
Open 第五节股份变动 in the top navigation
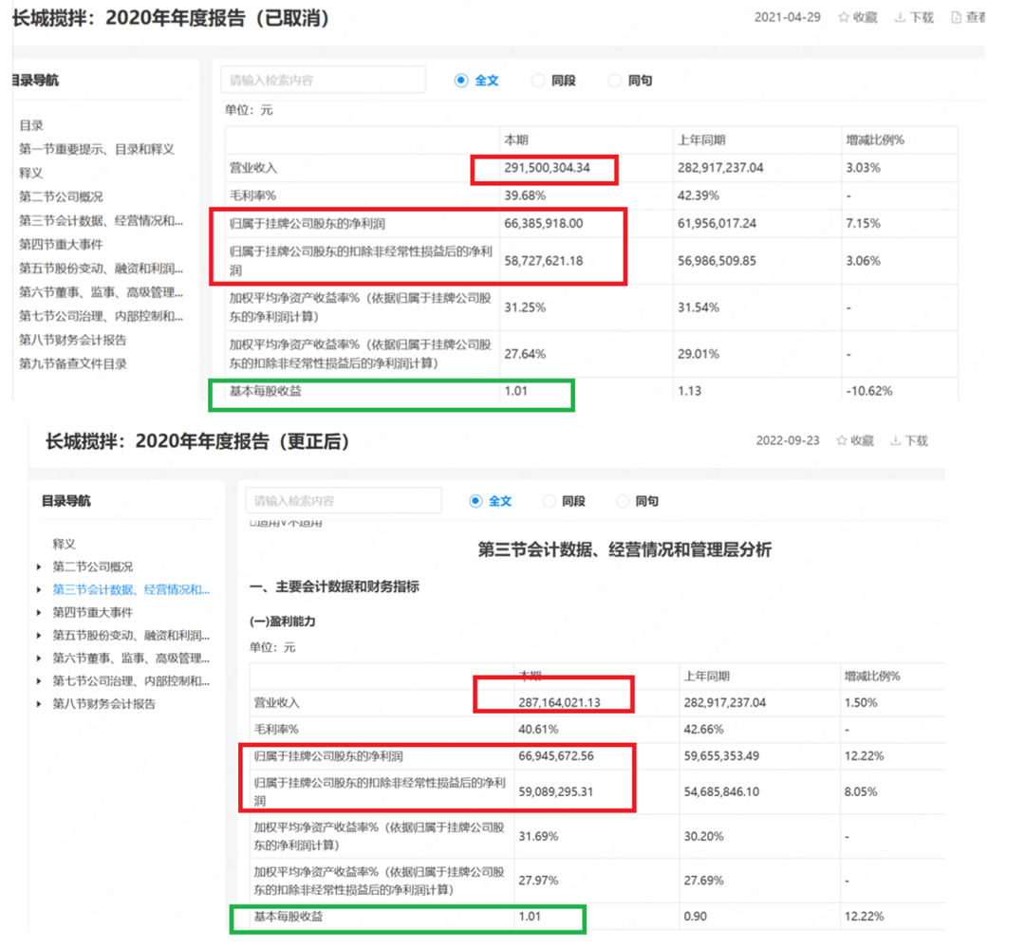pos(102,269)
